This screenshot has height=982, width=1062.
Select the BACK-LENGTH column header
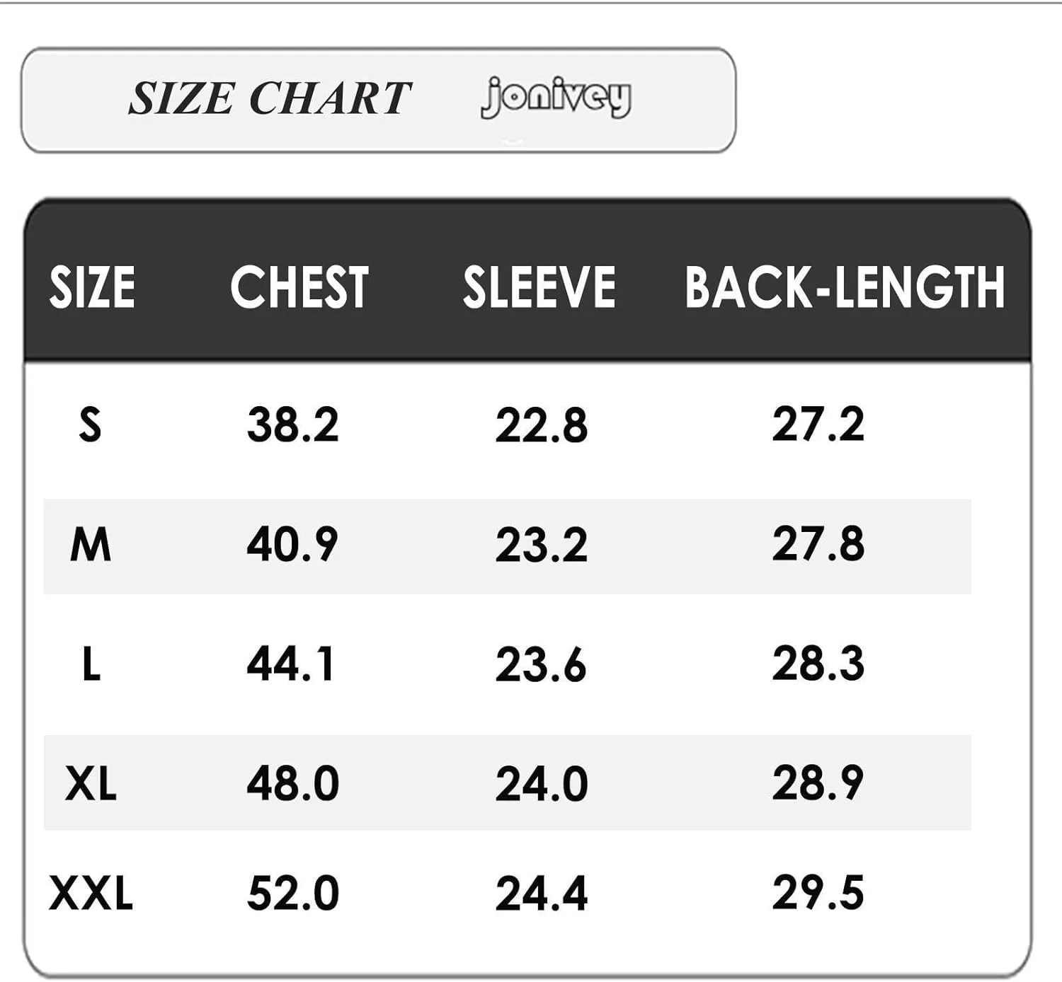click(845, 287)
